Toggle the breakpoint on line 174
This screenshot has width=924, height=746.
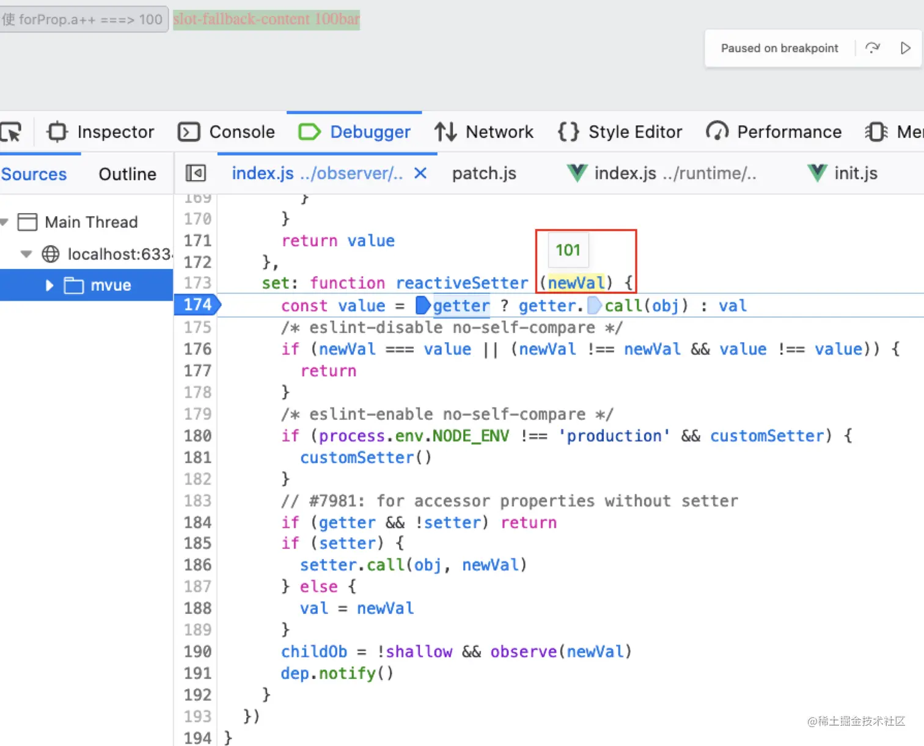click(197, 305)
